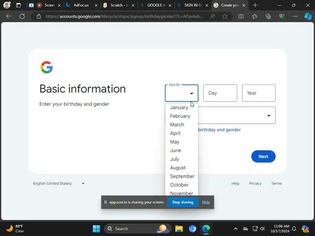
Task: Open Browser essentials heart icon
Action: [282, 16]
